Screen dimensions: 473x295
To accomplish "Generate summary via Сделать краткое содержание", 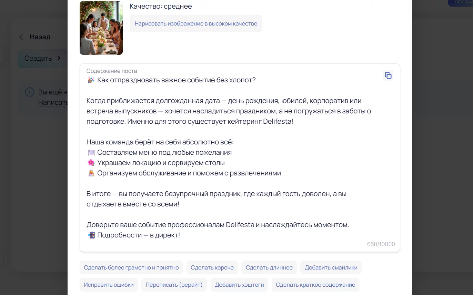I will [x=315, y=285].
